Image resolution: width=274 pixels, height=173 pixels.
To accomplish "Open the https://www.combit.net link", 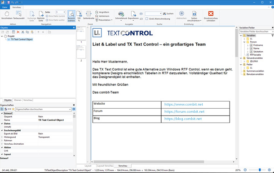I will click(x=183, y=105).
